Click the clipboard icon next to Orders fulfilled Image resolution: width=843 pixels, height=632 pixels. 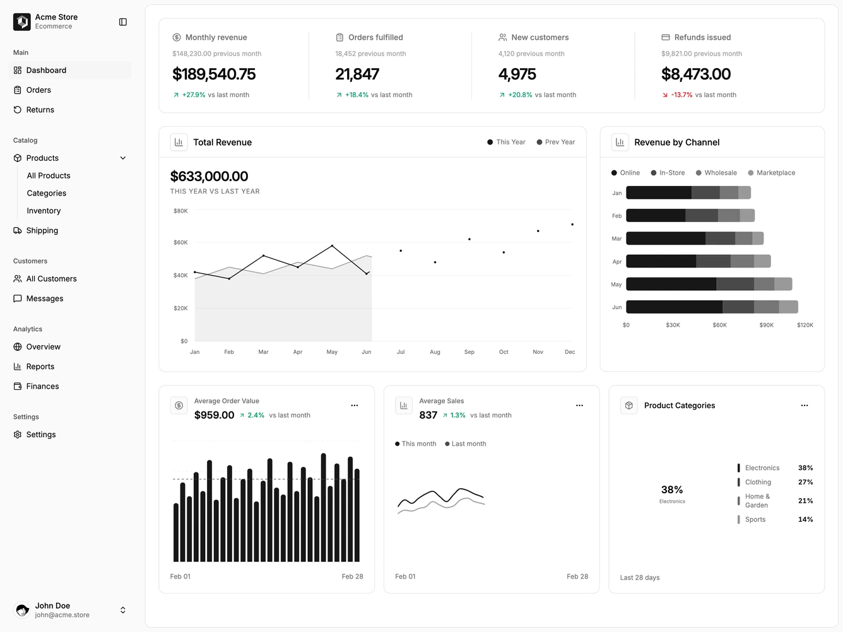tap(339, 38)
